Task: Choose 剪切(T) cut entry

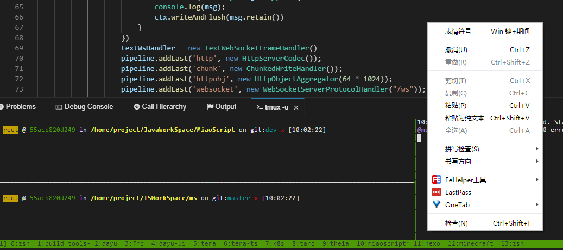Action: tap(485, 81)
